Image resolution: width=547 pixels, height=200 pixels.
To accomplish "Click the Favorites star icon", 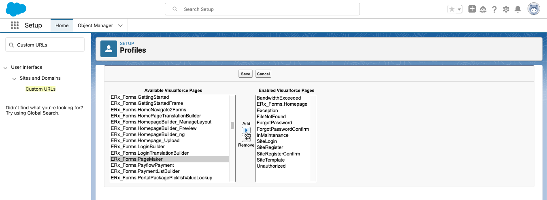I will click(x=451, y=9).
